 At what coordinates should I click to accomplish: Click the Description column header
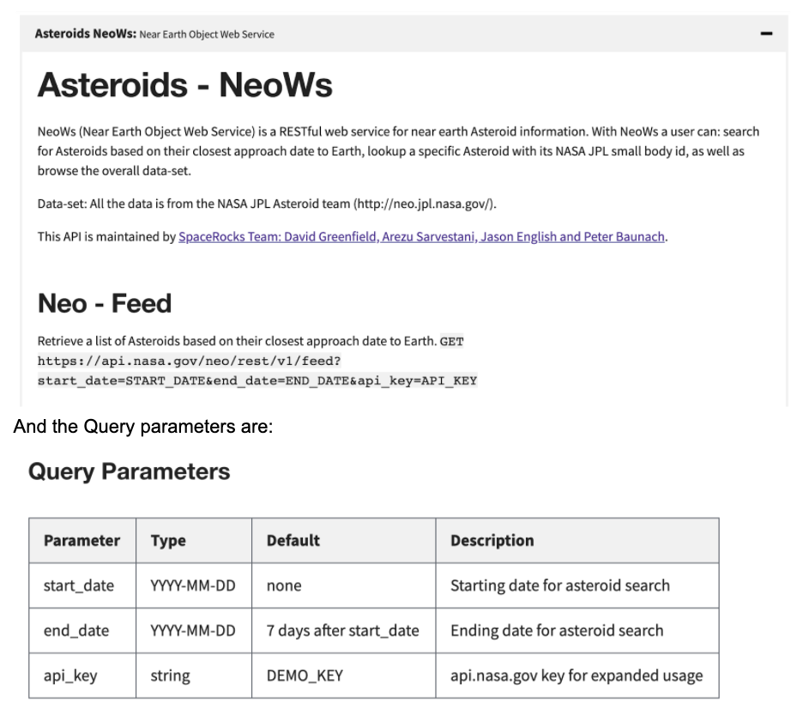click(492, 540)
